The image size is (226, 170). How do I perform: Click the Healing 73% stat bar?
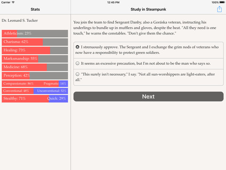[35, 51]
